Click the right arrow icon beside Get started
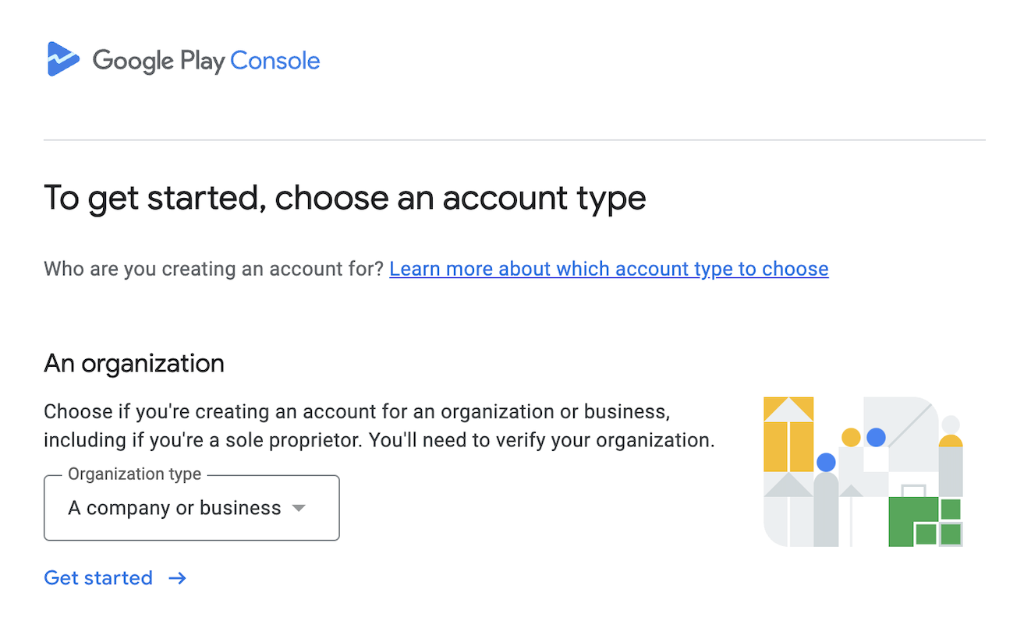 pos(178,578)
